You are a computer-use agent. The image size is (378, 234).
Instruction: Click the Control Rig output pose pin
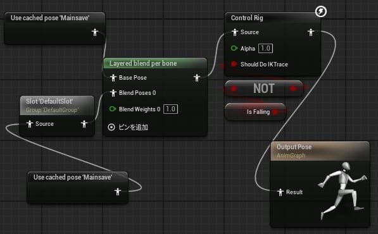click(311, 32)
